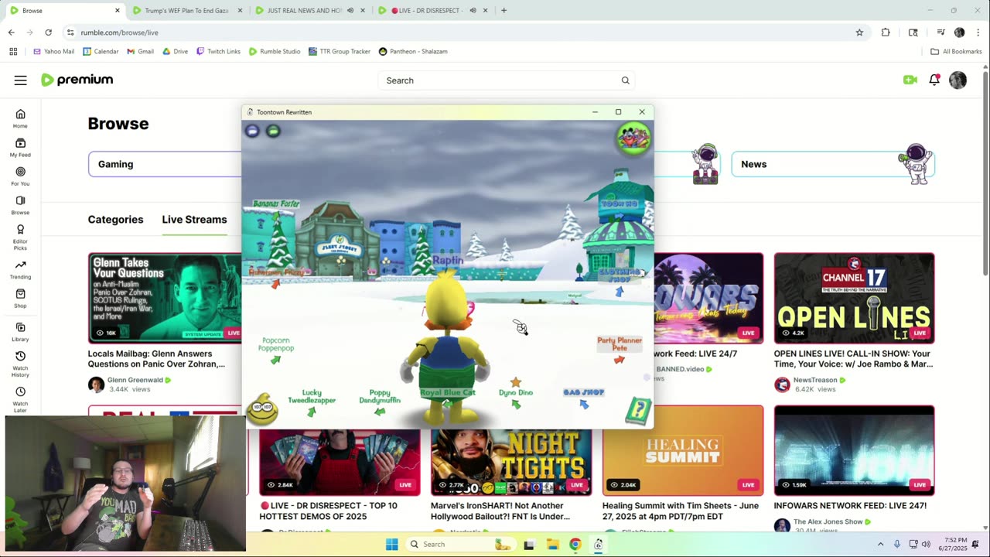Open Browse in Rumble sidebar
This screenshot has height=557, width=990.
(x=20, y=205)
